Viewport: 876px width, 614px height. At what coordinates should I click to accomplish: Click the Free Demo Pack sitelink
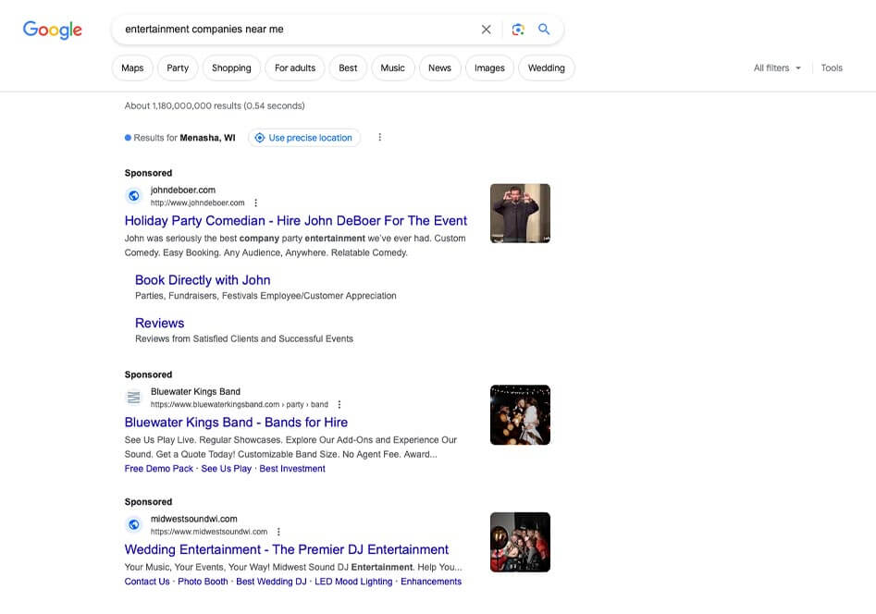[159, 469]
